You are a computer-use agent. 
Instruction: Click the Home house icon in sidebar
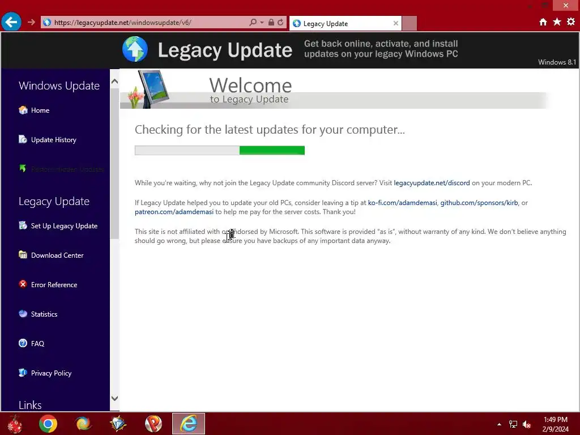[x=23, y=110]
